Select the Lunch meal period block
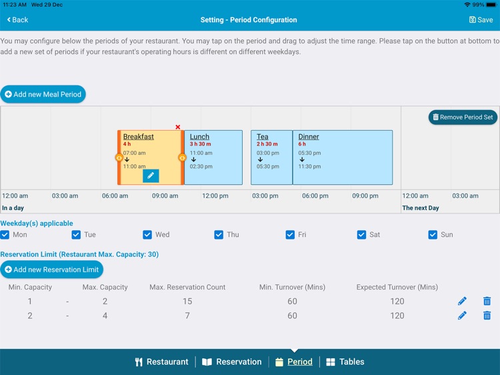The width and height of the screenshot is (500, 375). tap(213, 157)
